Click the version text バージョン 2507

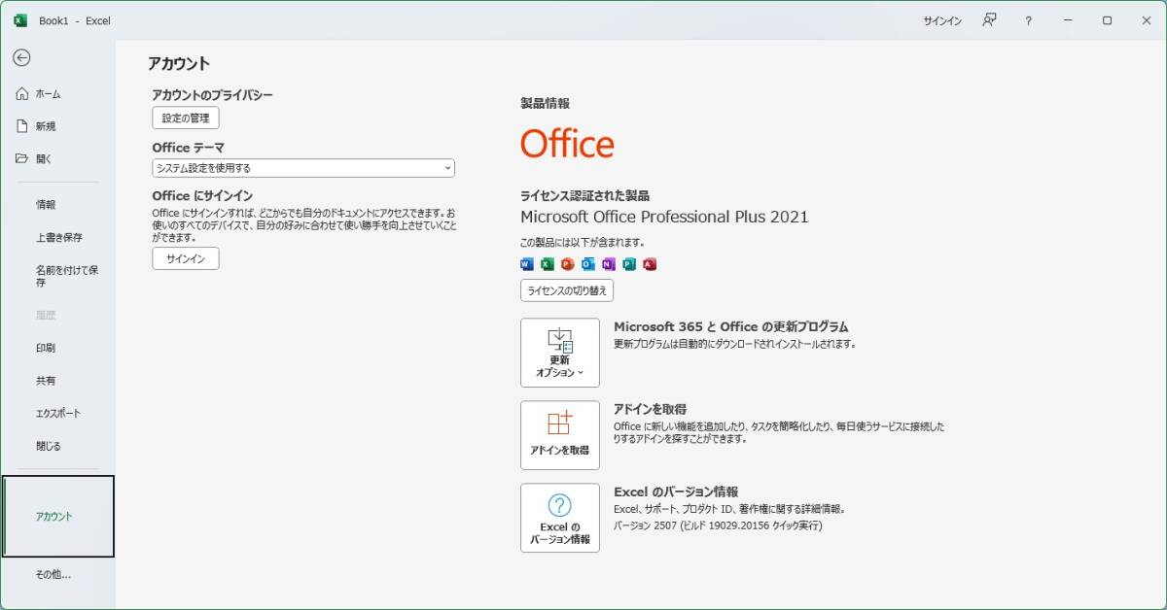[x=718, y=525]
